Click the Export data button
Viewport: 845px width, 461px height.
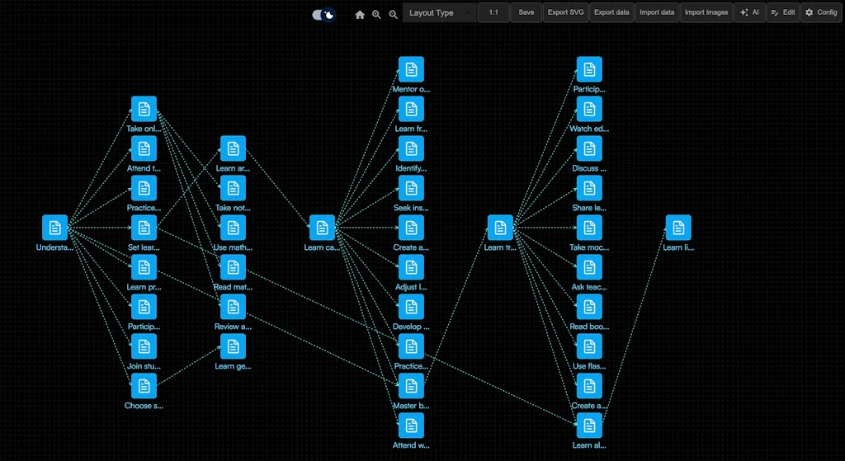[611, 12]
